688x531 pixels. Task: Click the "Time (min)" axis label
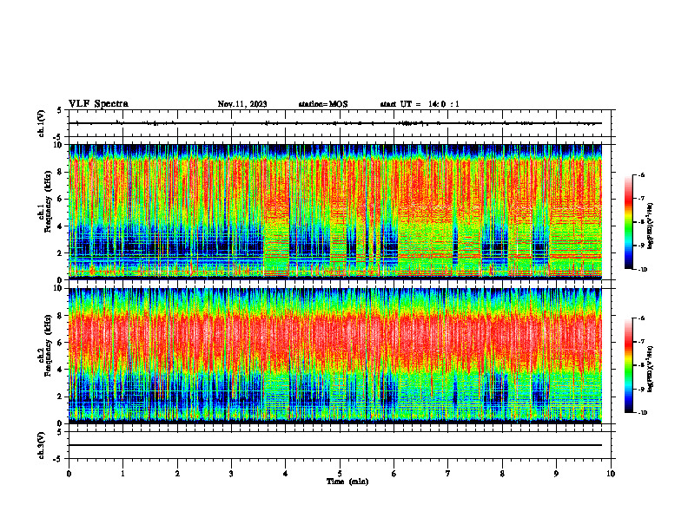point(347,482)
